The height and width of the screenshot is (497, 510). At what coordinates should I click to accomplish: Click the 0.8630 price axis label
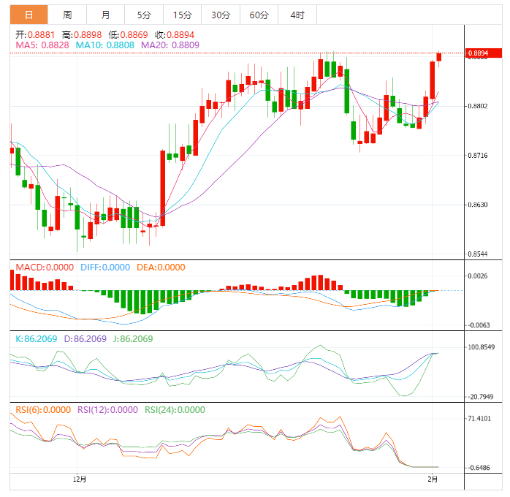click(477, 205)
